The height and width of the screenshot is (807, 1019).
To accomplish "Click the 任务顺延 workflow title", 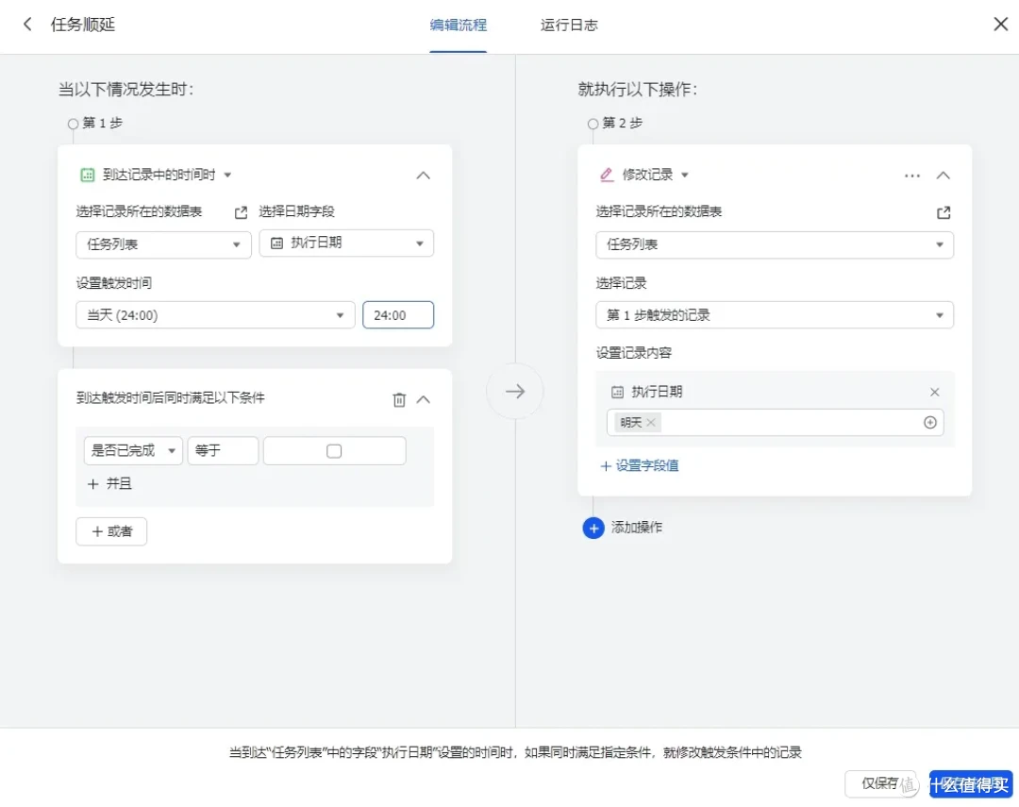I will pyautogui.click(x=82, y=25).
